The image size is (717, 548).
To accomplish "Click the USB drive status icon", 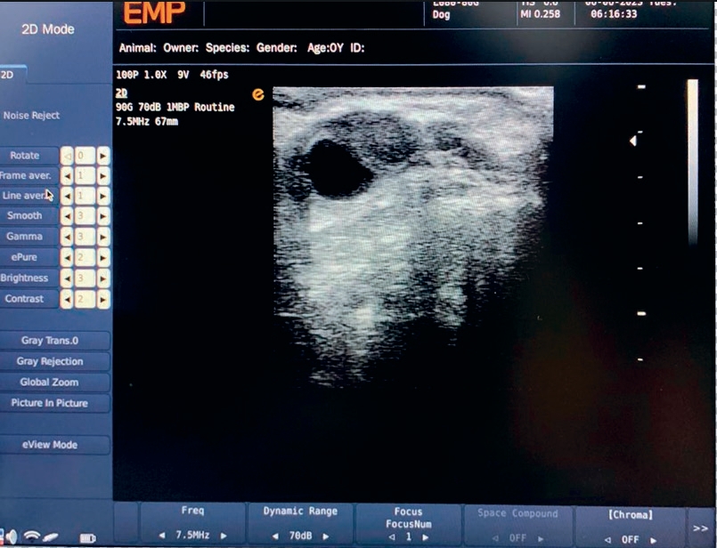I will click(52, 537).
